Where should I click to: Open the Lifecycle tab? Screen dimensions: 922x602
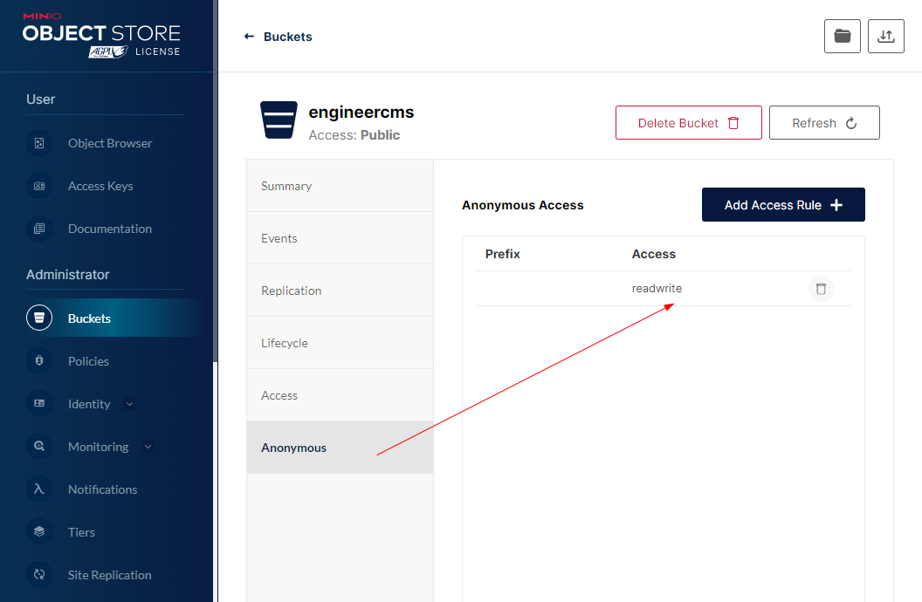(285, 343)
